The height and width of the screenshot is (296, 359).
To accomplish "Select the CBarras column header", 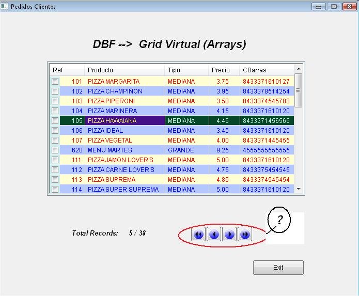I will (x=267, y=70).
